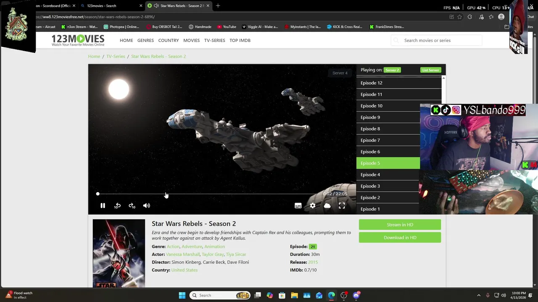Choose Episode 7 in episode list
Screen dimensions: 538x302
(x=388, y=140)
